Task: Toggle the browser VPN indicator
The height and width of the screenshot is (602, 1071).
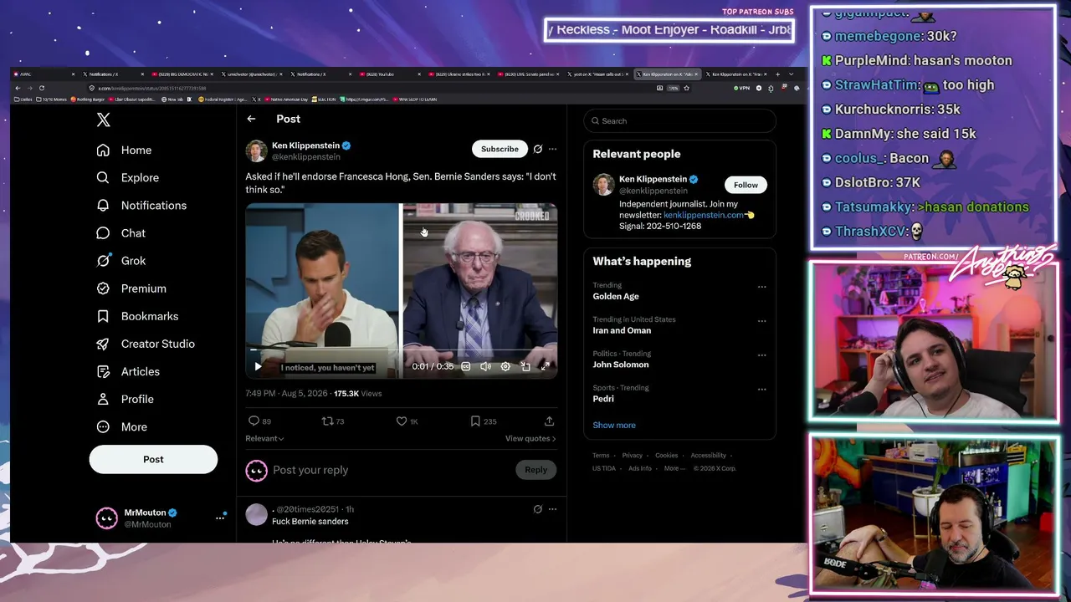Action: 742,88
